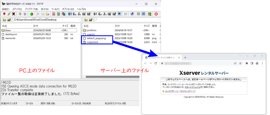Select index.html in the server file list
The width and height of the screenshot is (270, 115).
[92, 42]
